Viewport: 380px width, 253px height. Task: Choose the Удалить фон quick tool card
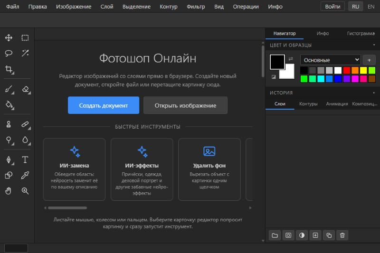pyautogui.click(x=209, y=169)
